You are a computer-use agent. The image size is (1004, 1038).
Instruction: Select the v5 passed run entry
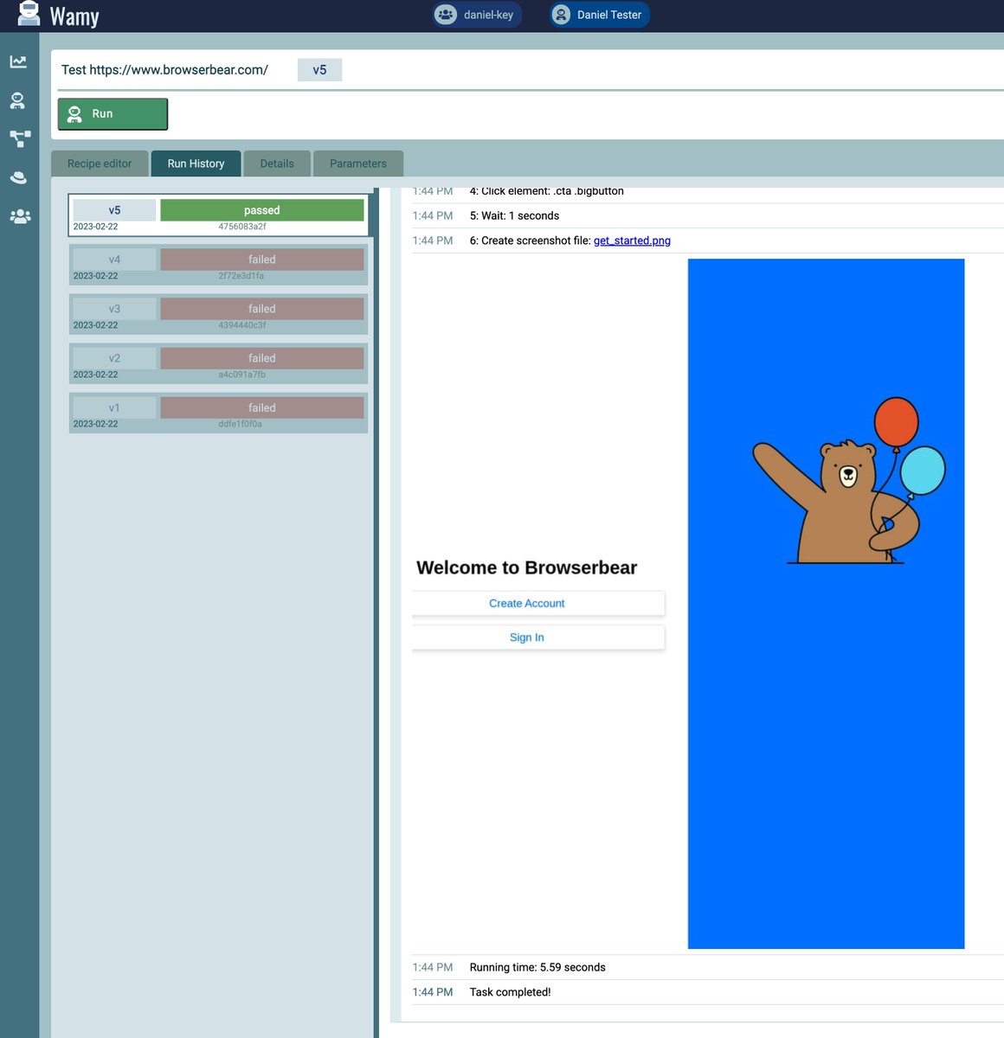218,215
